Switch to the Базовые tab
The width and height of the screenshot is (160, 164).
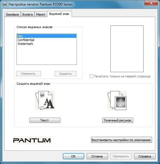click(13, 14)
